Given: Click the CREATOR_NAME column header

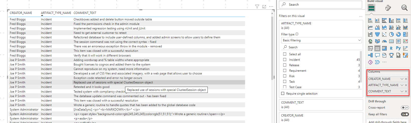Looking at the screenshot, I should click(21, 13).
